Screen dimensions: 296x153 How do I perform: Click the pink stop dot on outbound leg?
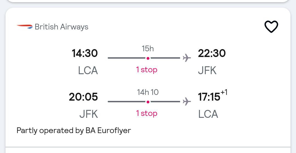[x=148, y=58]
